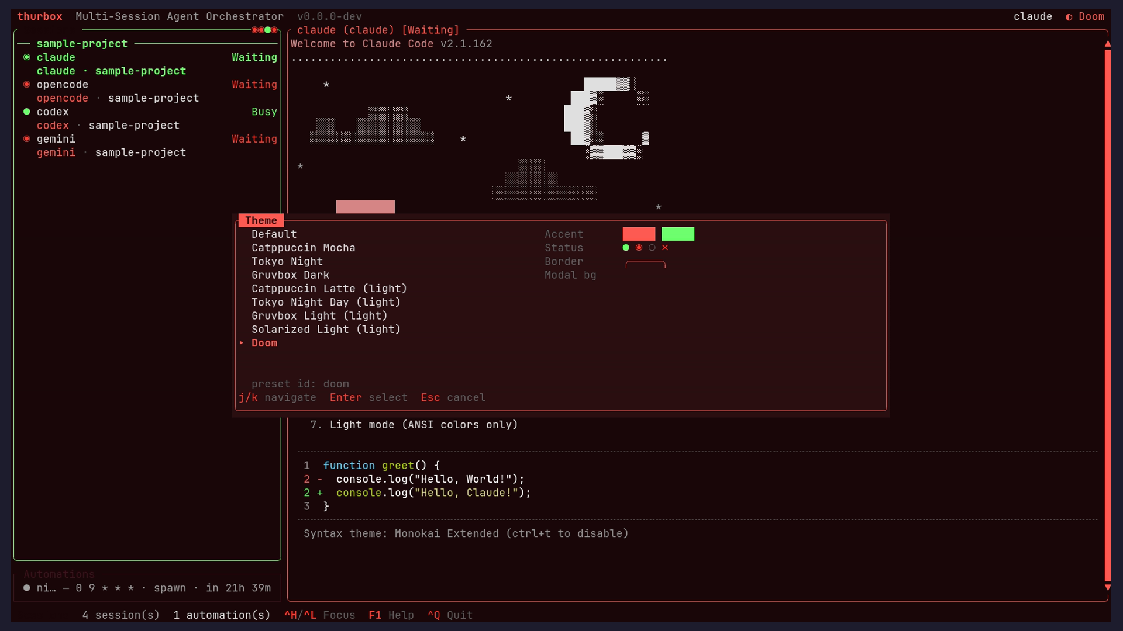Click the added console.log Hello Claude line
The width and height of the screenshot is (1123, 631).
point(418,493)
